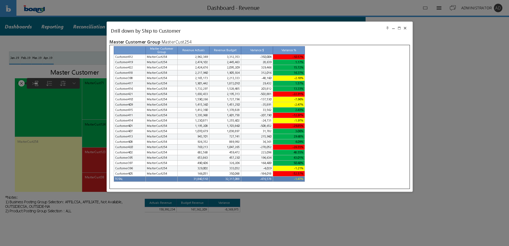Select the Mar.19 period

pos(37,58)
